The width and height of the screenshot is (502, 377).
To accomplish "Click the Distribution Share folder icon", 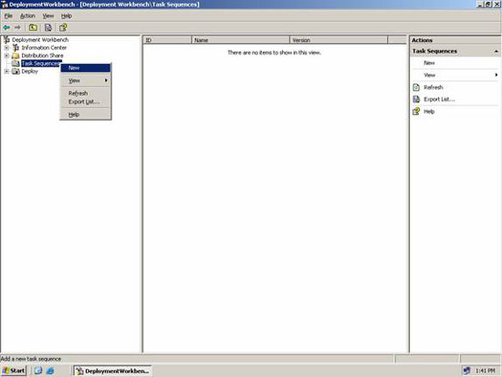I will [x=16, y=56].
